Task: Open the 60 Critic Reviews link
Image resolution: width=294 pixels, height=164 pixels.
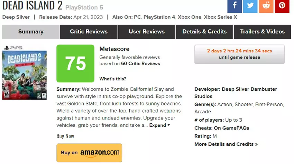Action: pos(140,63)
